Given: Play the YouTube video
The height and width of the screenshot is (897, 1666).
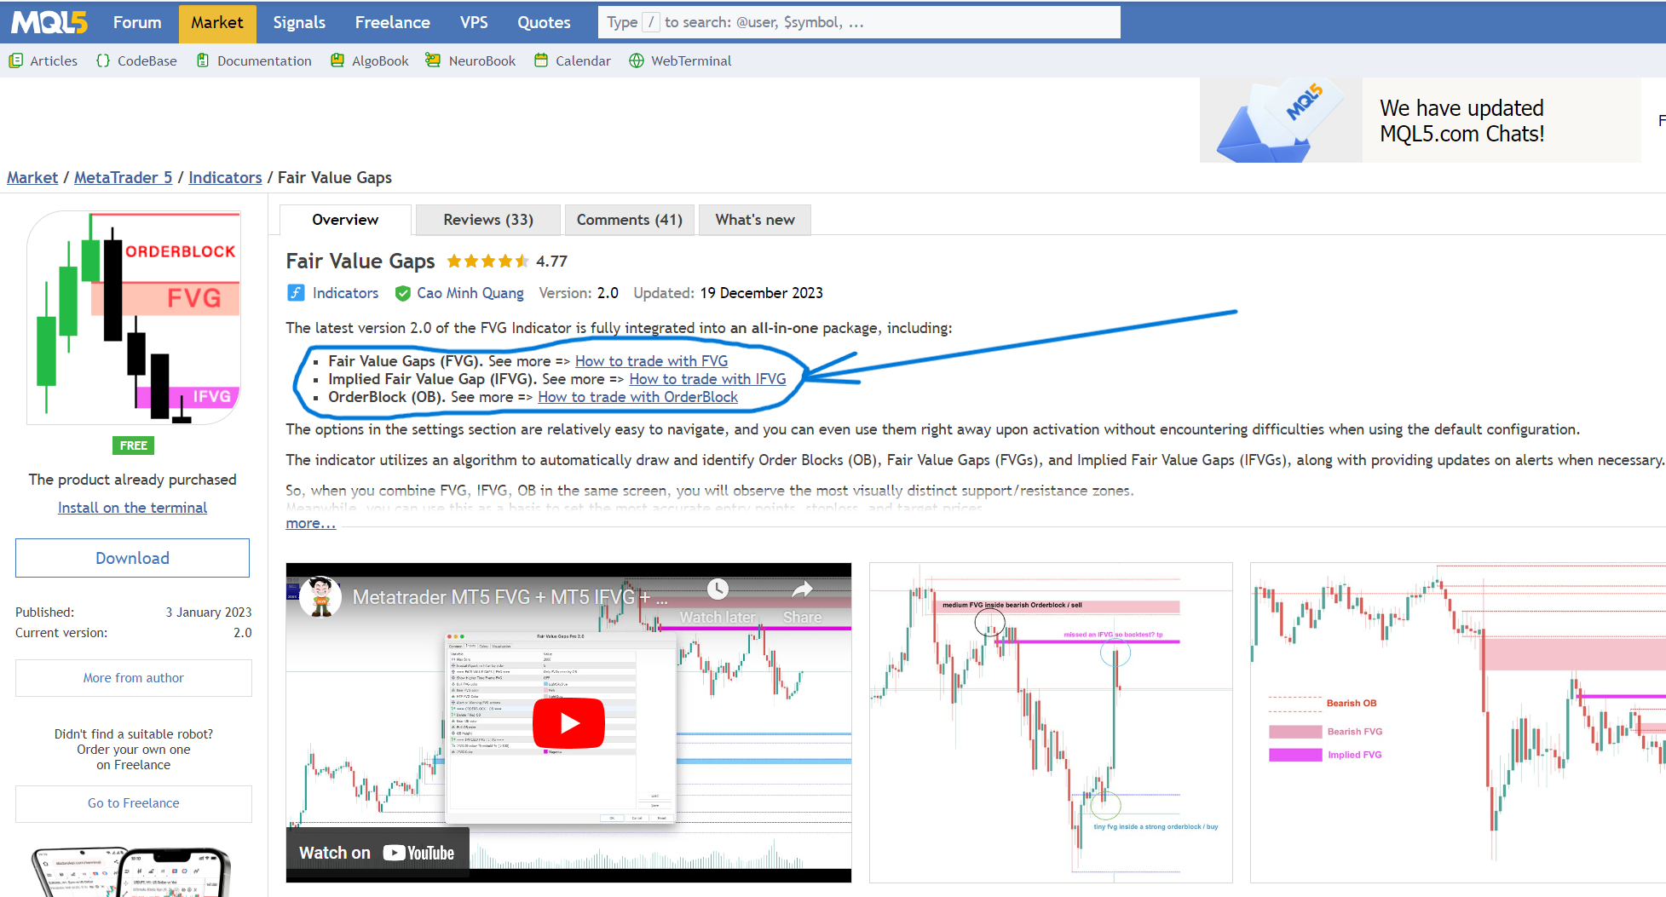Looking at the screenshot, I should click(568, 722).
